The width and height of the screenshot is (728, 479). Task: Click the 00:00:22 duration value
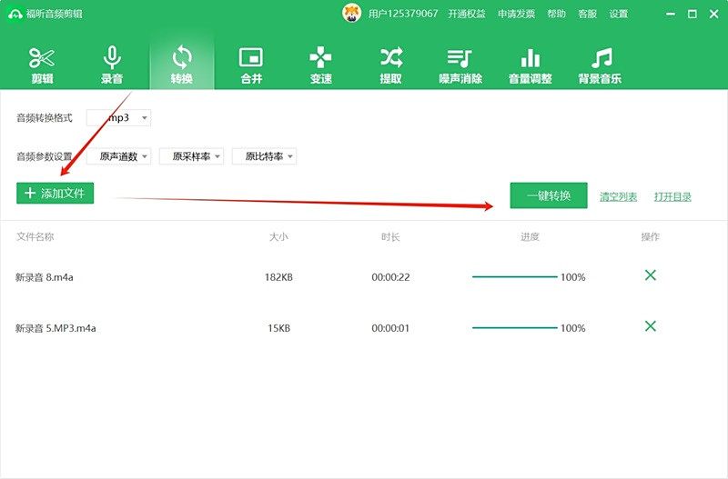click(390, 277)
